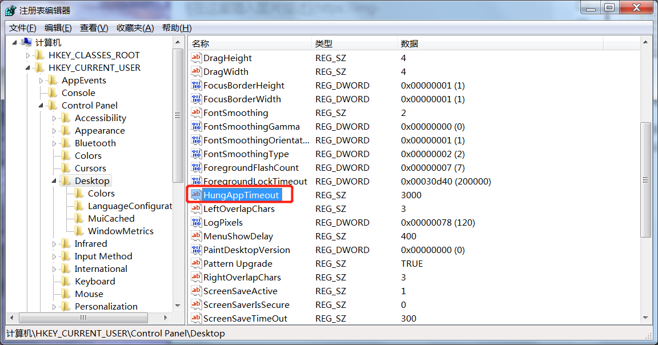Expand the Input Method key

click(54, 256)
